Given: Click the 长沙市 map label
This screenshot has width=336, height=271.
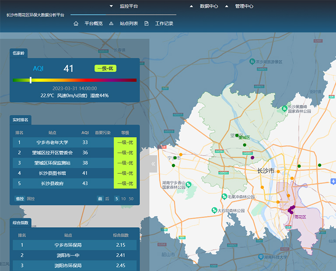Looking at the screenshot, I should (266, 171).
